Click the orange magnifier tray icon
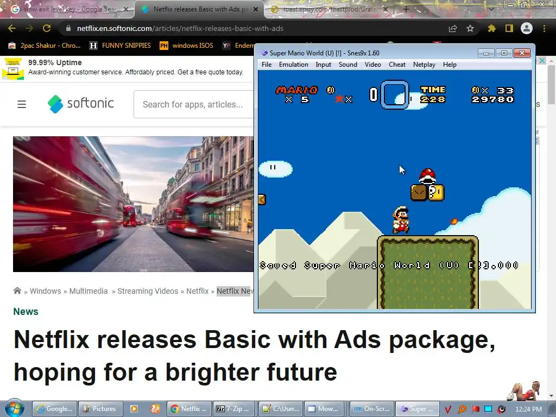556x417 pixels. (x=462, y=409)
